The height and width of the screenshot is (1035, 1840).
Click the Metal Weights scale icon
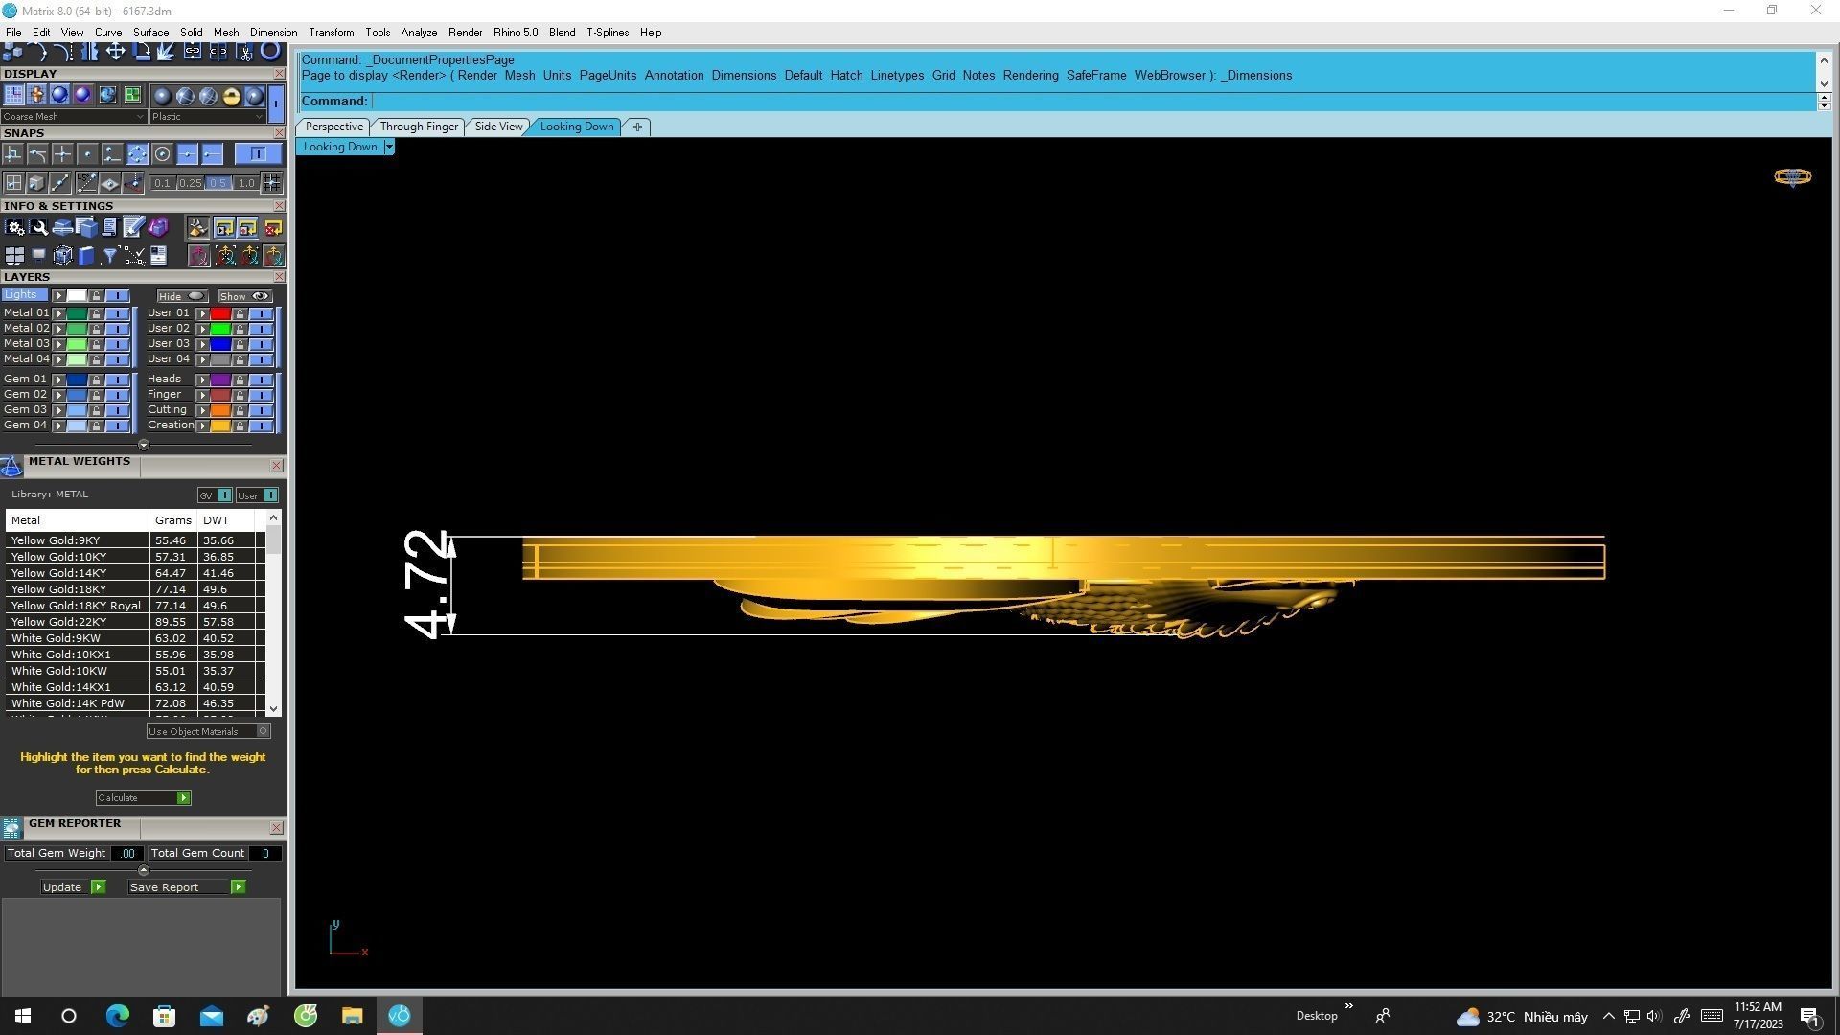point(11,467)
